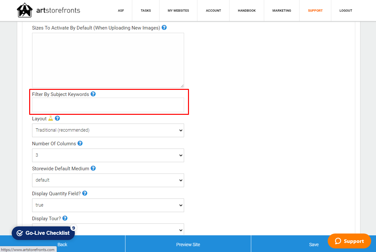Open help tooltip for Layout
The width and height of the screenshot is (376, 252).
tap(57, 118)
